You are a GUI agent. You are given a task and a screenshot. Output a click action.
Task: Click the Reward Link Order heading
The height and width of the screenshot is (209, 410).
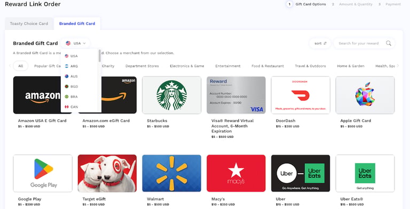click(x=33, y=4)
